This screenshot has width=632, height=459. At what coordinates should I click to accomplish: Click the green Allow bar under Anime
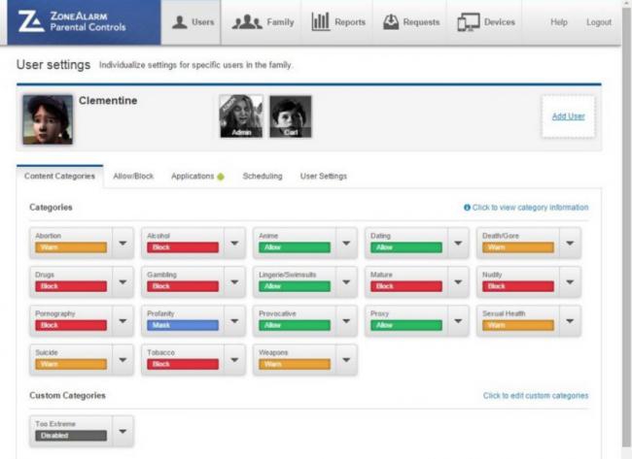(x=295, y=247)
